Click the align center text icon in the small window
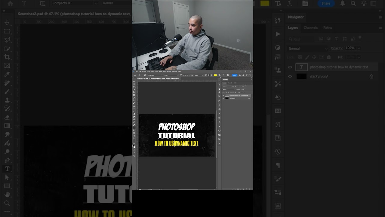 [208, 75]
